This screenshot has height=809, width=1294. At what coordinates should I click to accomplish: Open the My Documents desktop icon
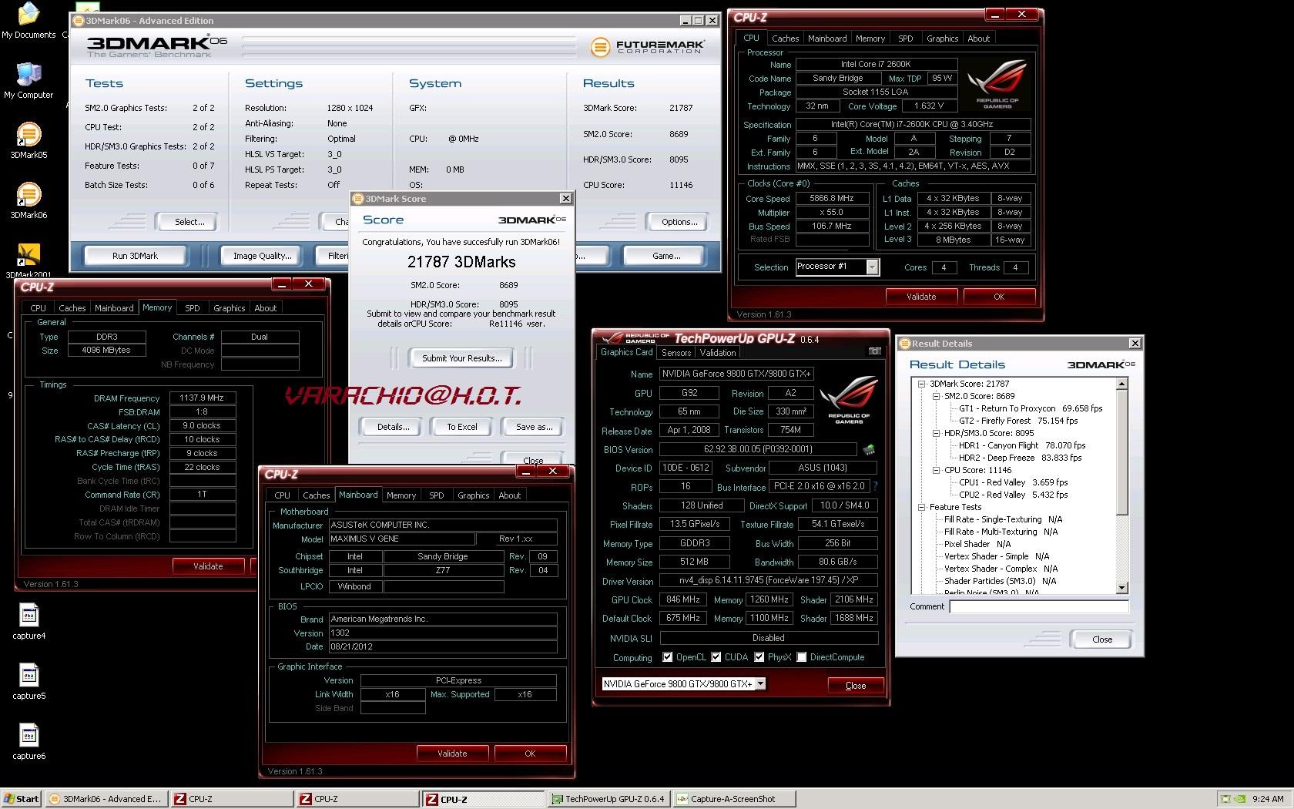[28, 21]
